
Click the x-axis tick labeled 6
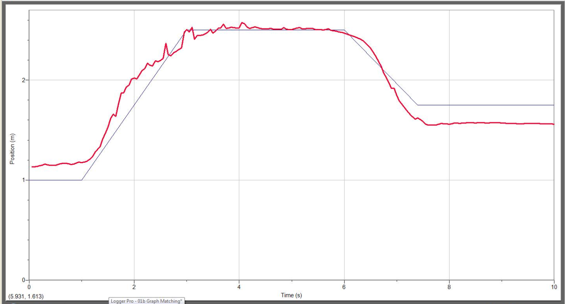(x=344, y=286)
